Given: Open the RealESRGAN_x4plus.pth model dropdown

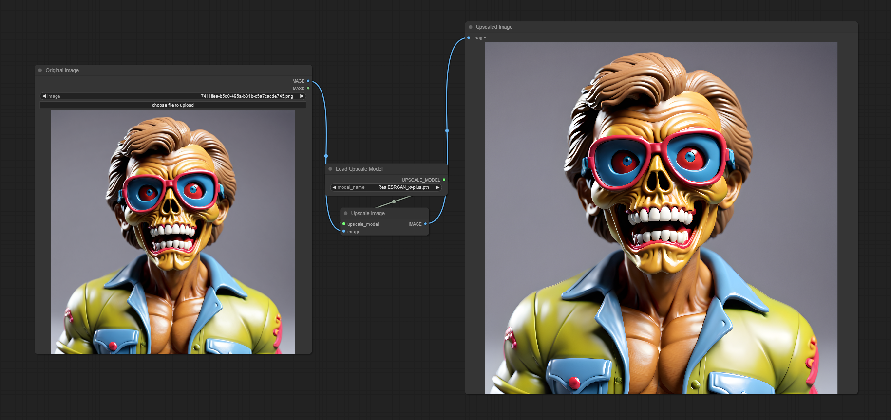Looking at the screenshot, I should [386, 187].
